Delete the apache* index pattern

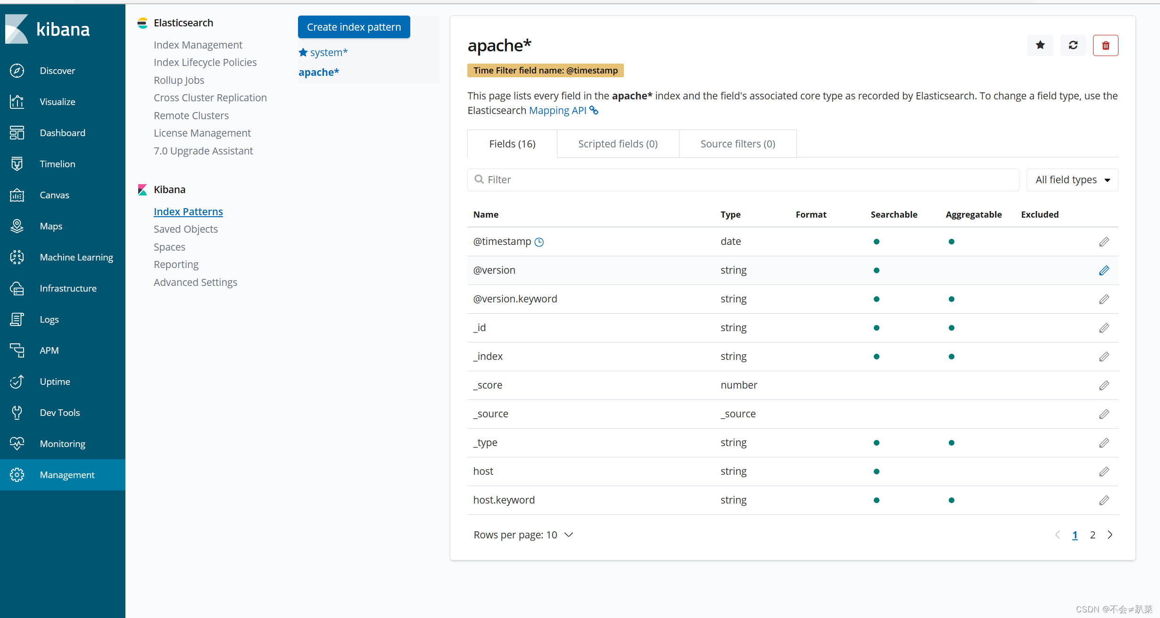click(x=1106, y=45)
